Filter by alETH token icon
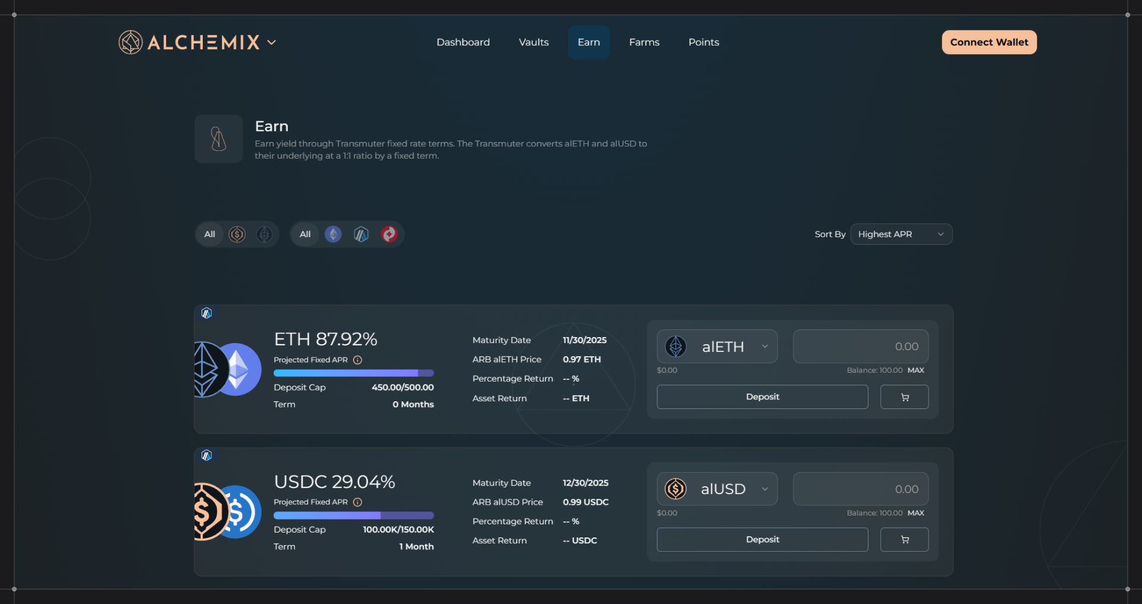Viewport: 1142px width, 604px height. [x=264, y=234]
